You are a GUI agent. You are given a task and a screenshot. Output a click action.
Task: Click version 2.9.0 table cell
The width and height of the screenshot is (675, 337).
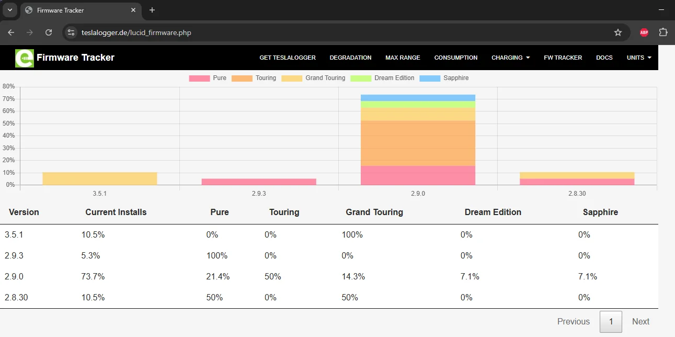(14, 277)
